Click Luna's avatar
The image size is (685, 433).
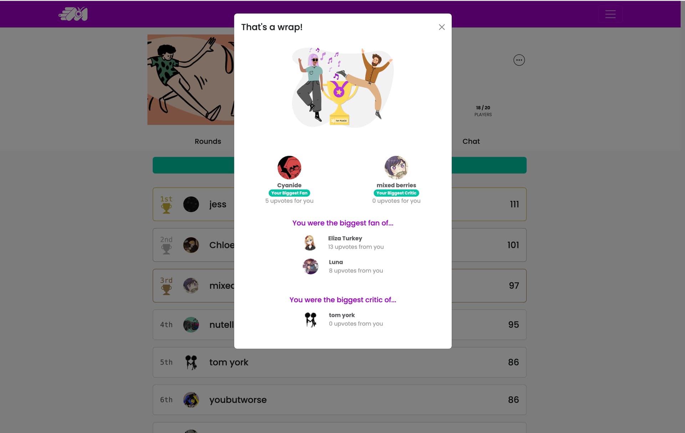(310, 267)
